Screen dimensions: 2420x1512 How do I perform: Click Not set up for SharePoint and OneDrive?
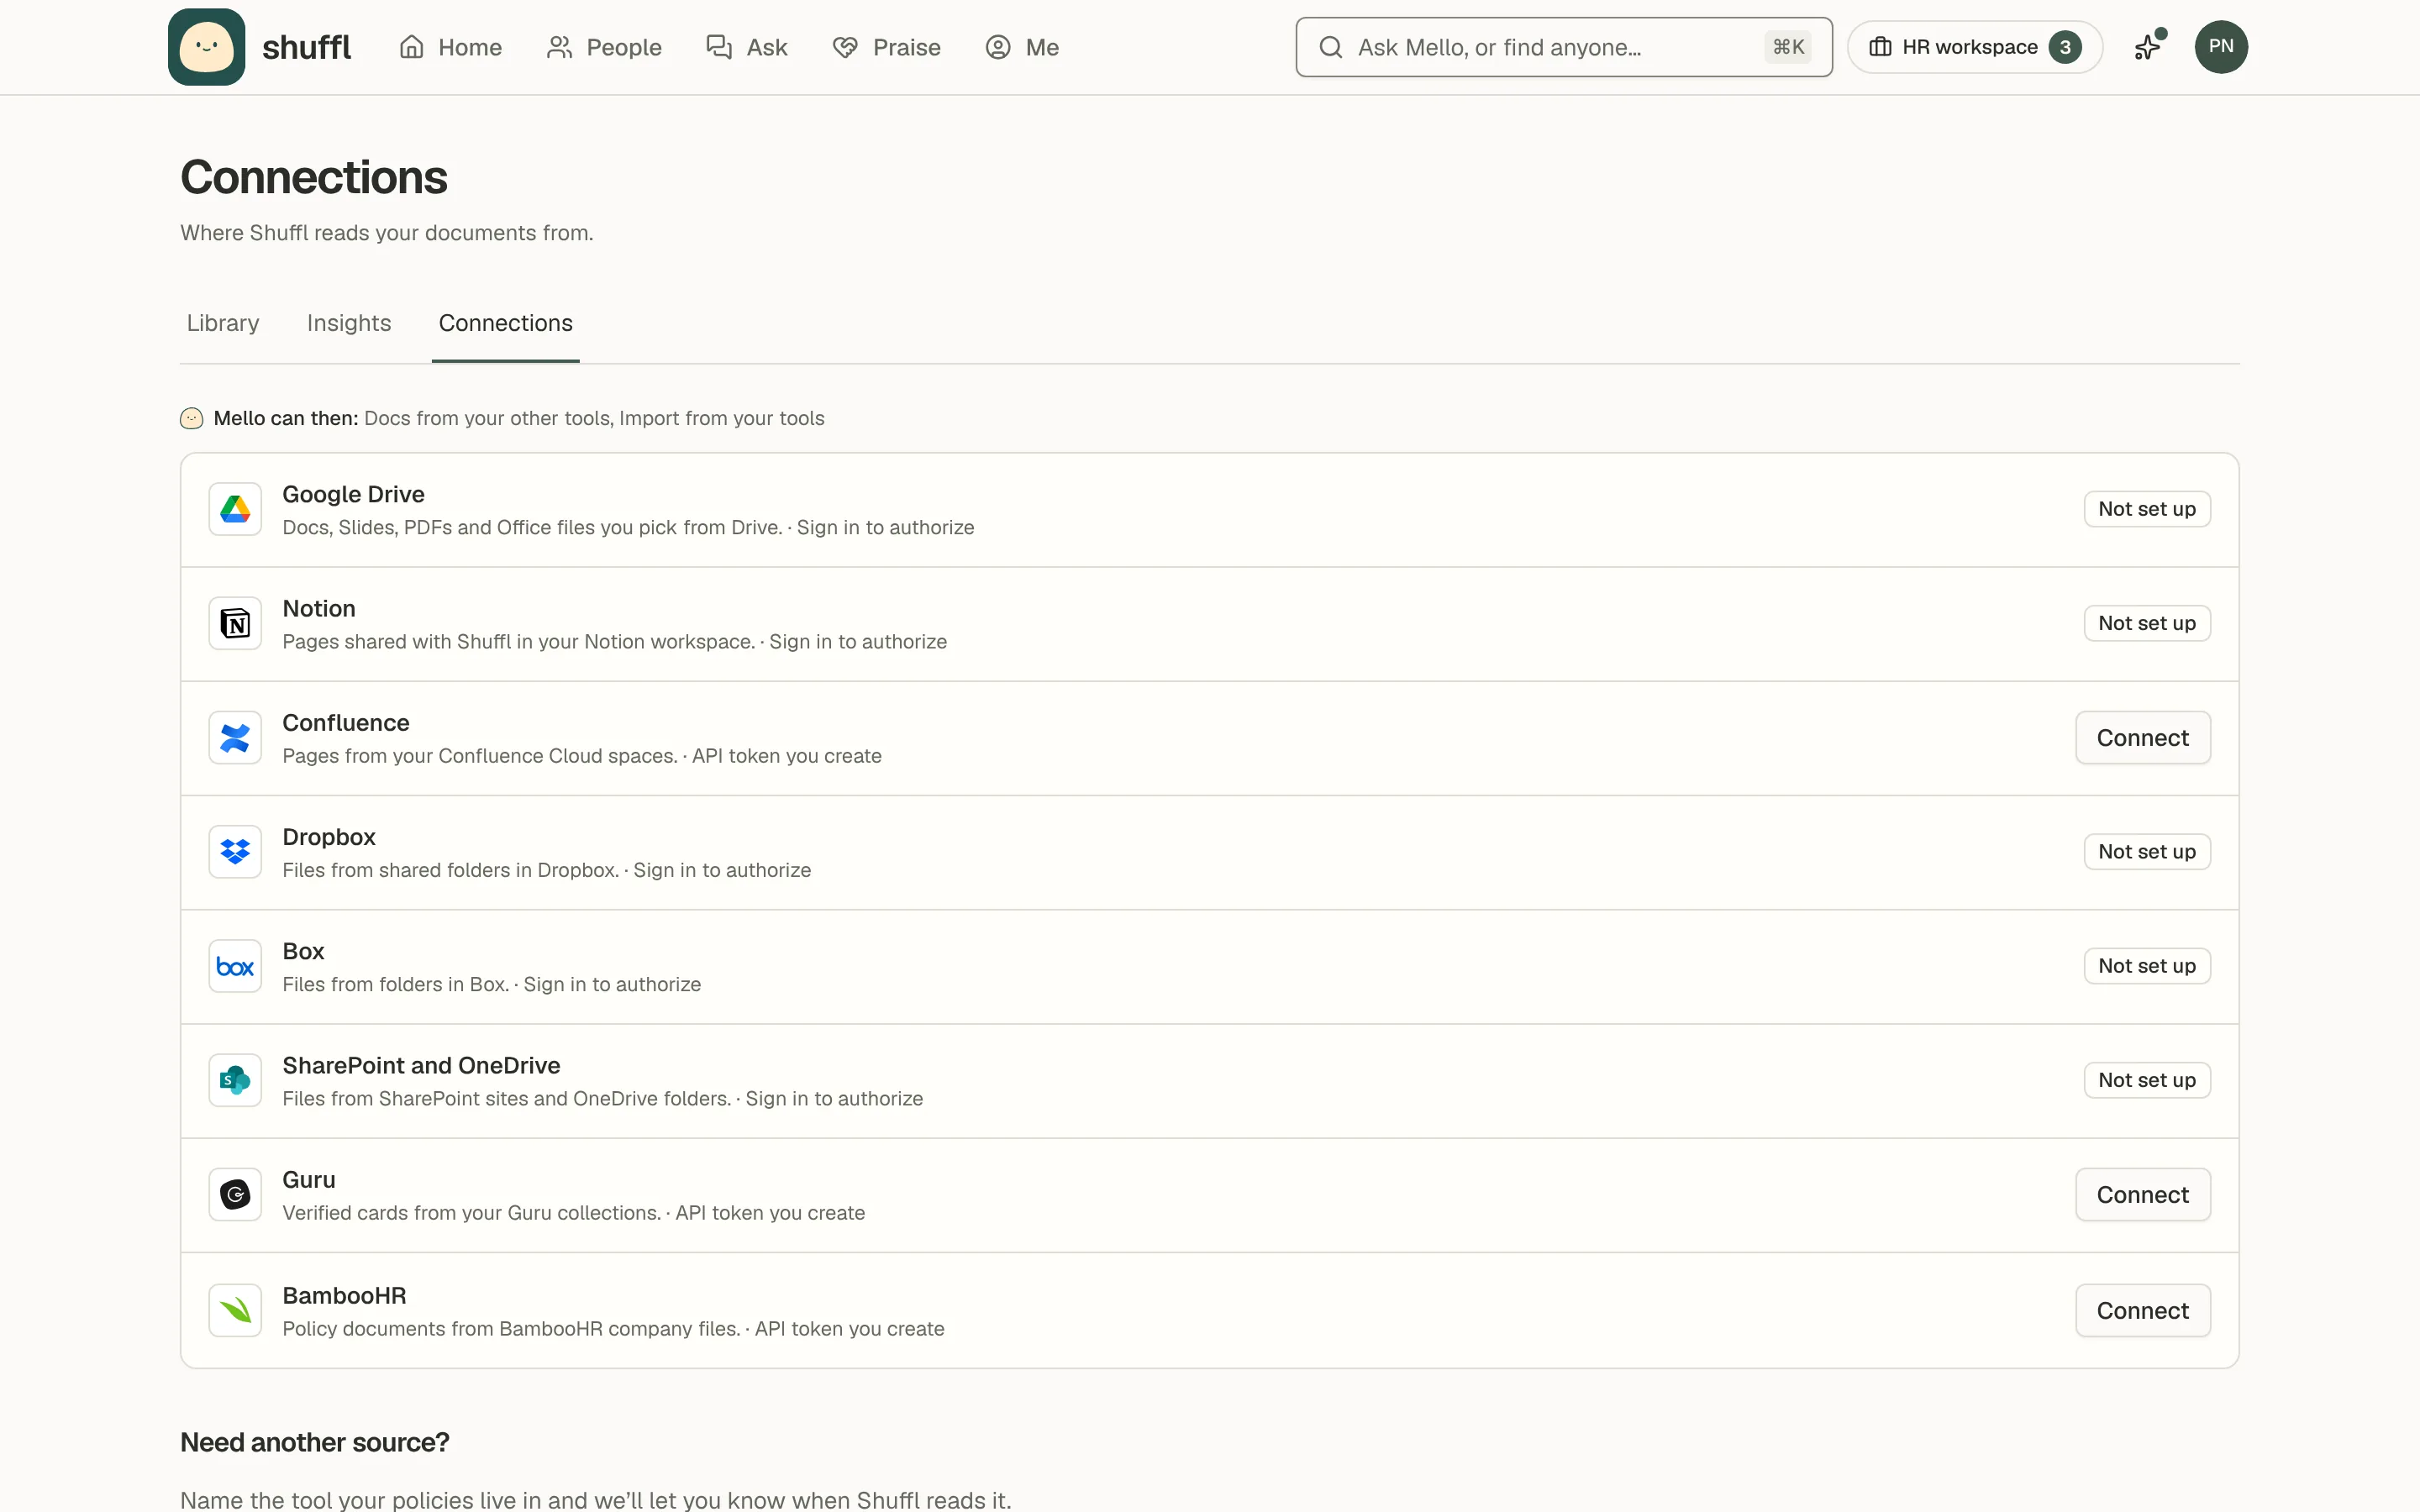pos(2147,1080)
